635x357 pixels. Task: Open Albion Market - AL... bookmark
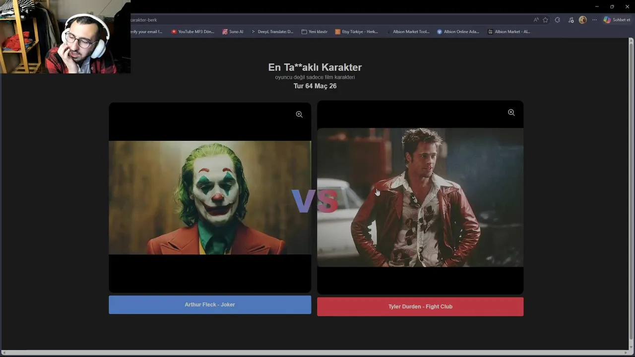pos(509,32)
